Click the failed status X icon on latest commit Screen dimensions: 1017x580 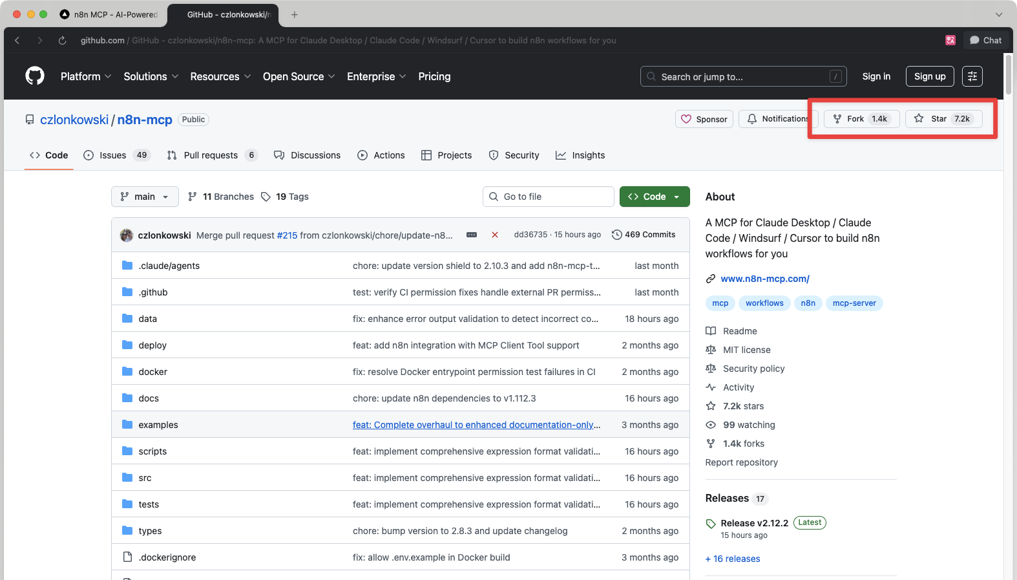click(x=495, y=235)
